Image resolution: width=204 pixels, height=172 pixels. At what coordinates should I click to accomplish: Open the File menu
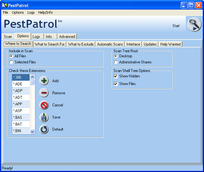click(5, 12)
